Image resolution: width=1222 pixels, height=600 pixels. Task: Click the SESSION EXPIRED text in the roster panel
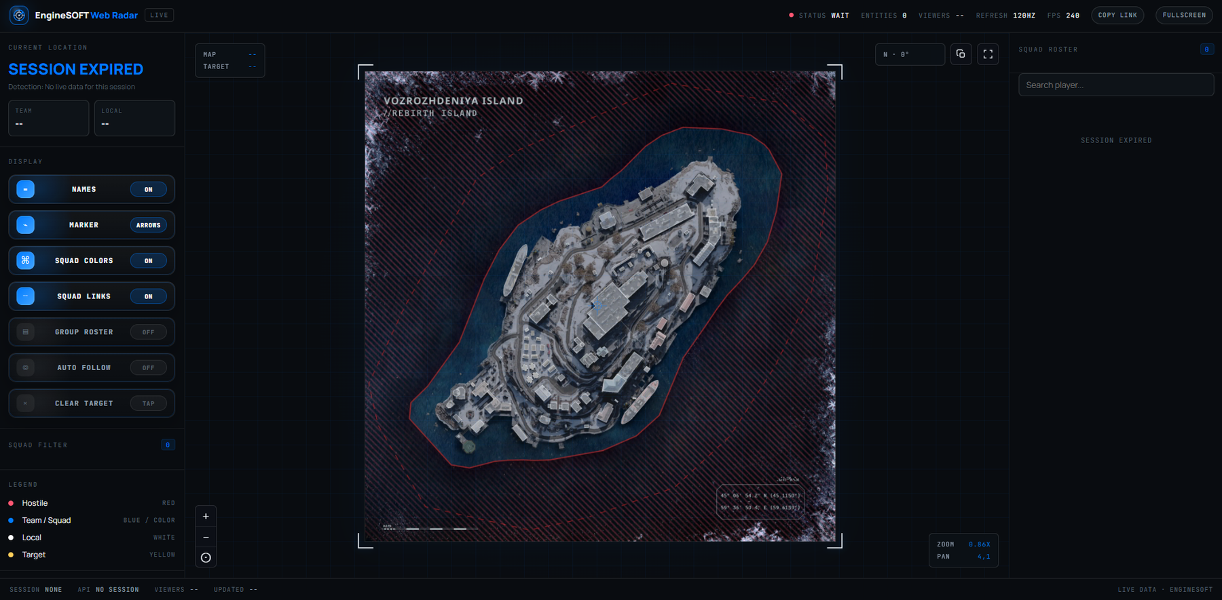pyautogui.click(x=1116, y=140)
